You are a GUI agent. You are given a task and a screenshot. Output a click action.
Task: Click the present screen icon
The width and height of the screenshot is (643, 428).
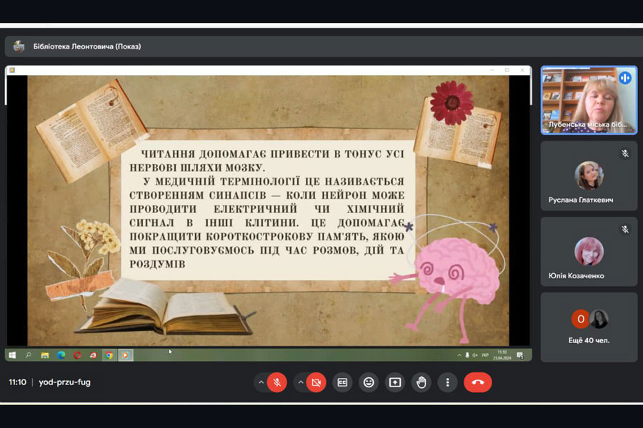click(395, 382)
